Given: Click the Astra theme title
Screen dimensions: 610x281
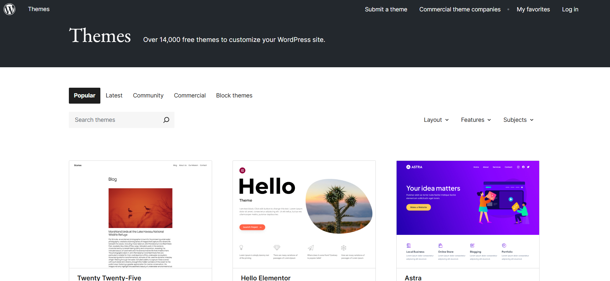Looking at the screenshot, I should 413,278.
